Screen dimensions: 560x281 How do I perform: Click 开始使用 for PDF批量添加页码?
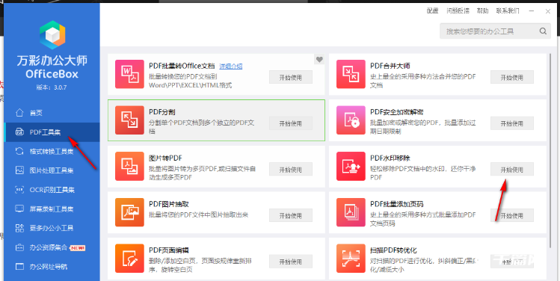(512, 215)
